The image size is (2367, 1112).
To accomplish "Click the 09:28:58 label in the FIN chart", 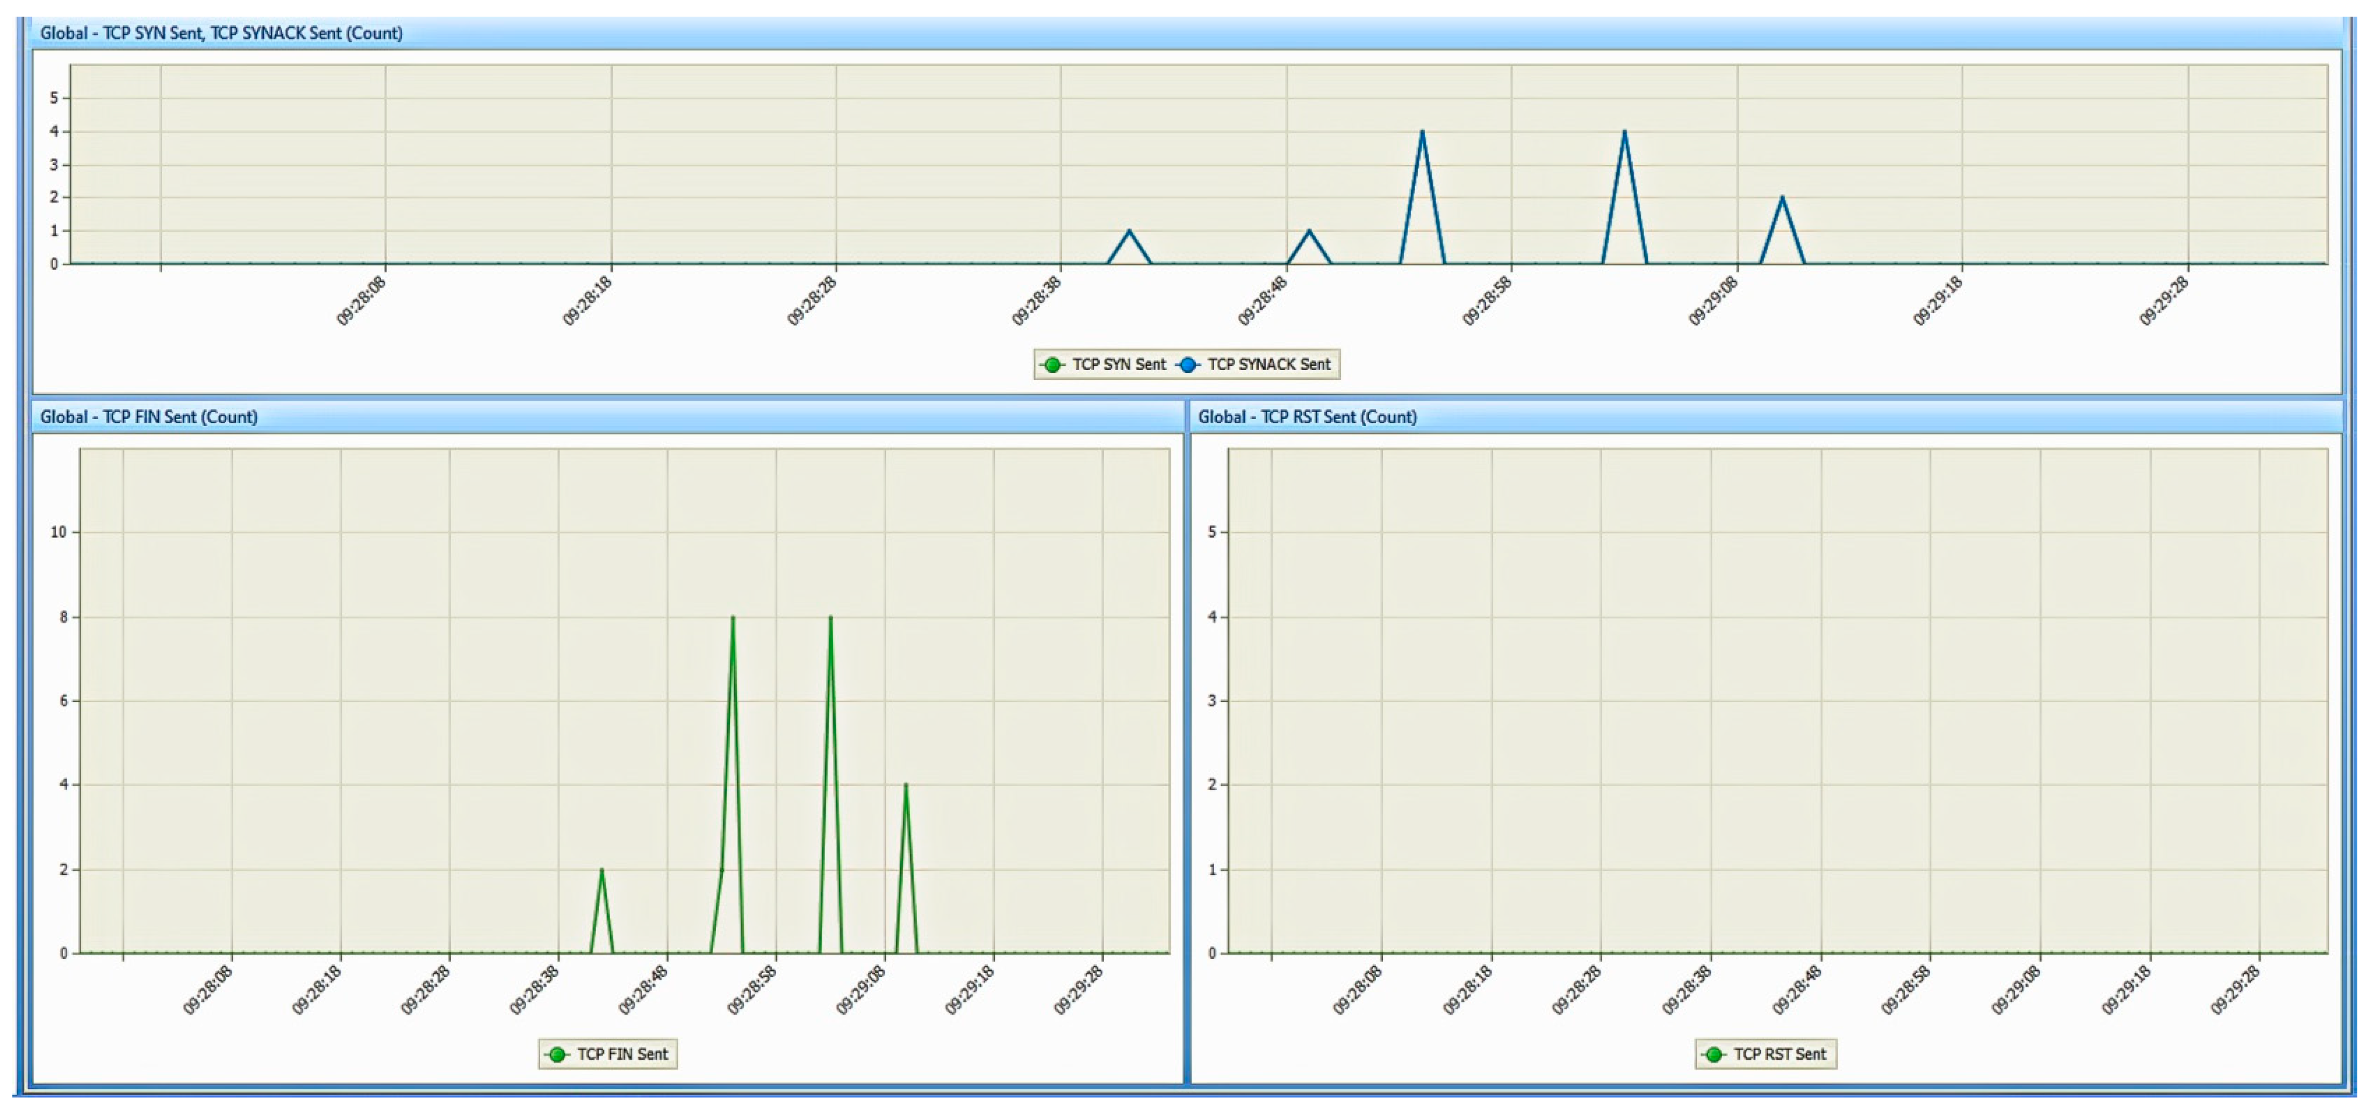I will (751, 991).
